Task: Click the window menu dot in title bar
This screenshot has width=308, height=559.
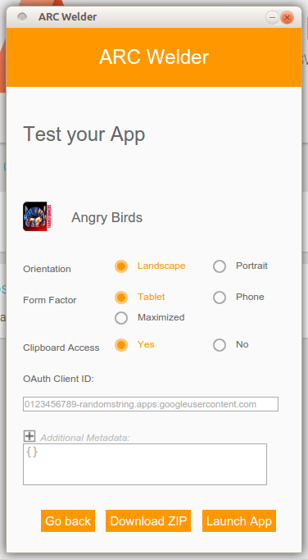Action: pos(22,16)
